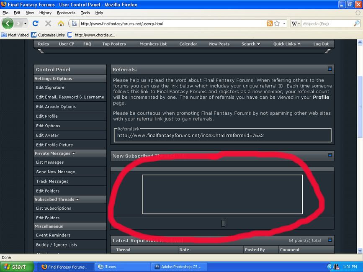Click the site identity icon in address bar
This screenshot has width=363, height=272.
point(74,23)
